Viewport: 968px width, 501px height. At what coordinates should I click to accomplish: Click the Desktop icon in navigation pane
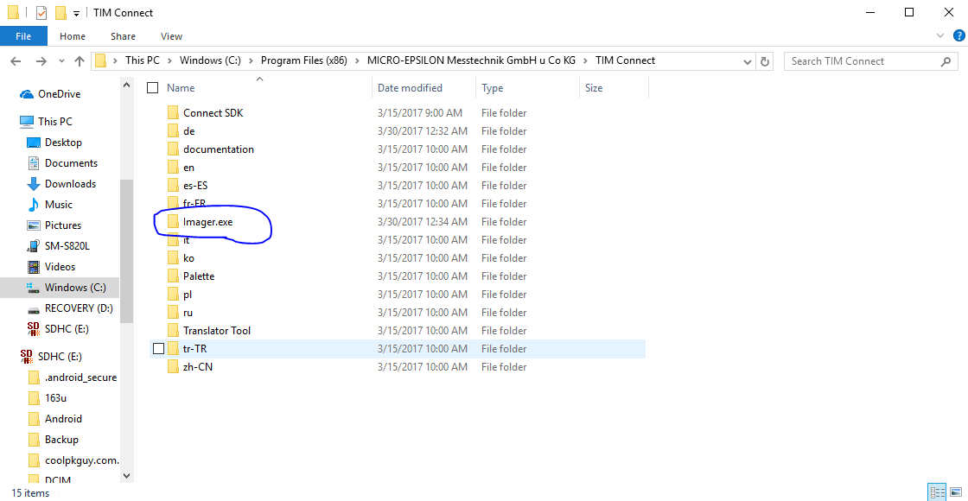tap(34, 143)
